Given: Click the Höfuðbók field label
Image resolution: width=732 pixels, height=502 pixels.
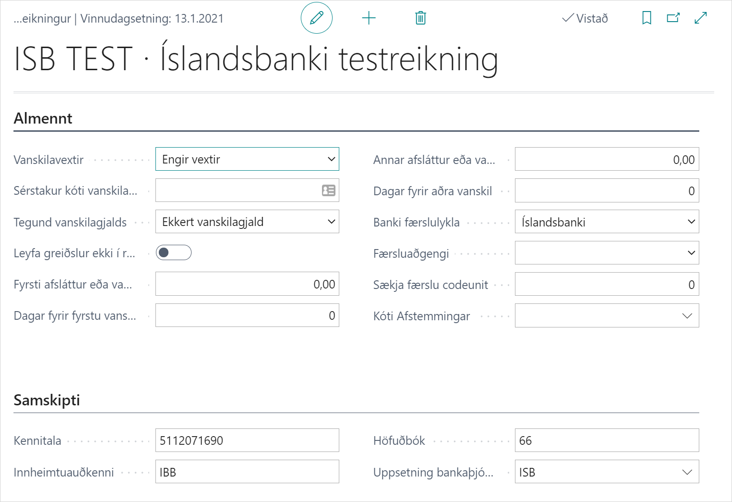Looking at the screenshot, I should [399, 441].
